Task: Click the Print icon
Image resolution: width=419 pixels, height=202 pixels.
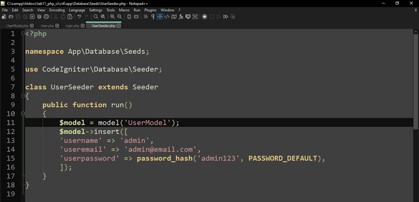Action: coord(46,16)
